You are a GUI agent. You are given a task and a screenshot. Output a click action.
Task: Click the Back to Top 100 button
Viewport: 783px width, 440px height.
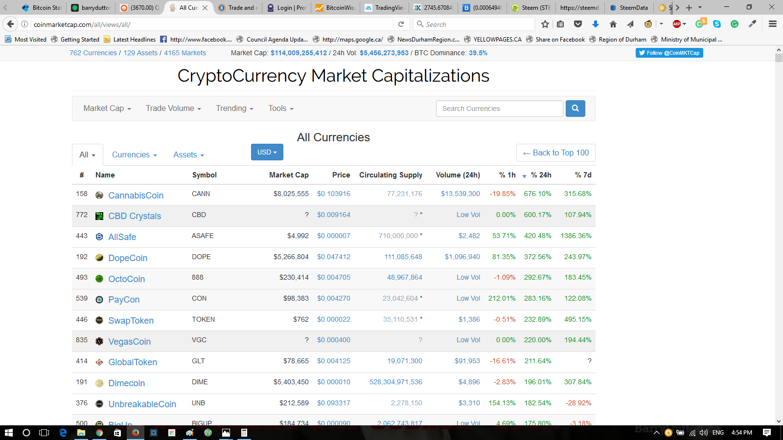[x=556, y=153]
